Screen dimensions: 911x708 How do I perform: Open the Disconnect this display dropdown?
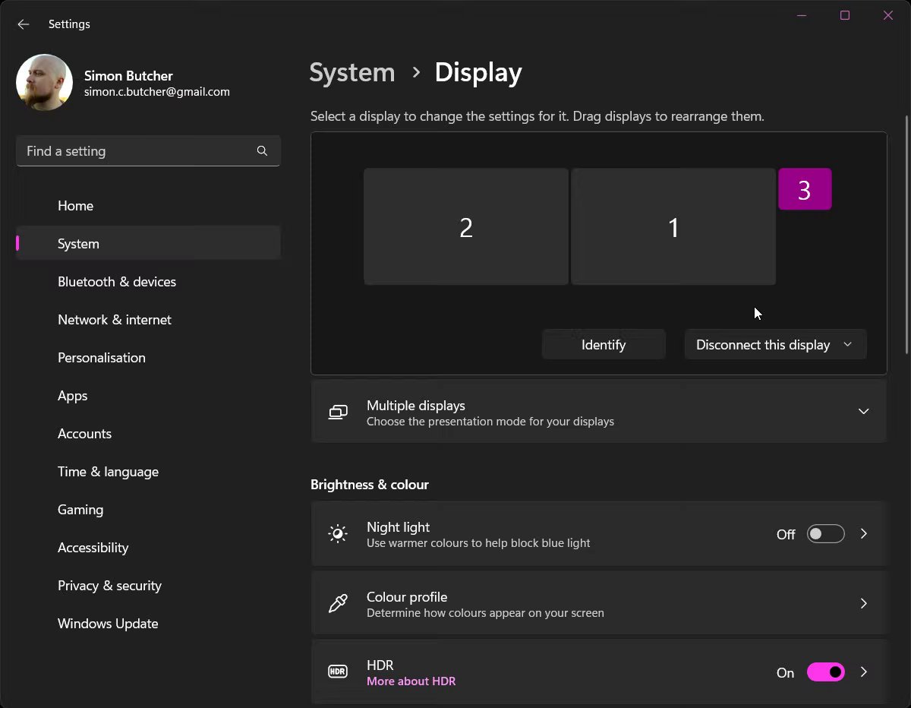(774, 345)
